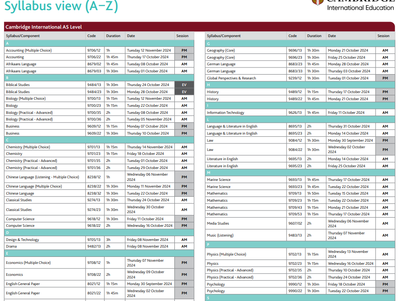399x301 pixels.
Task: Click 'Chinese Language (Listening - Multiple Choice)' entry
Action: click(x=42, y=177)
